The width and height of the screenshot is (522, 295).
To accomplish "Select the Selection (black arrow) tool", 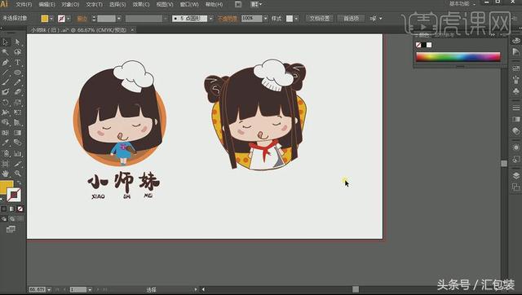I will click(x=6, y=42).
